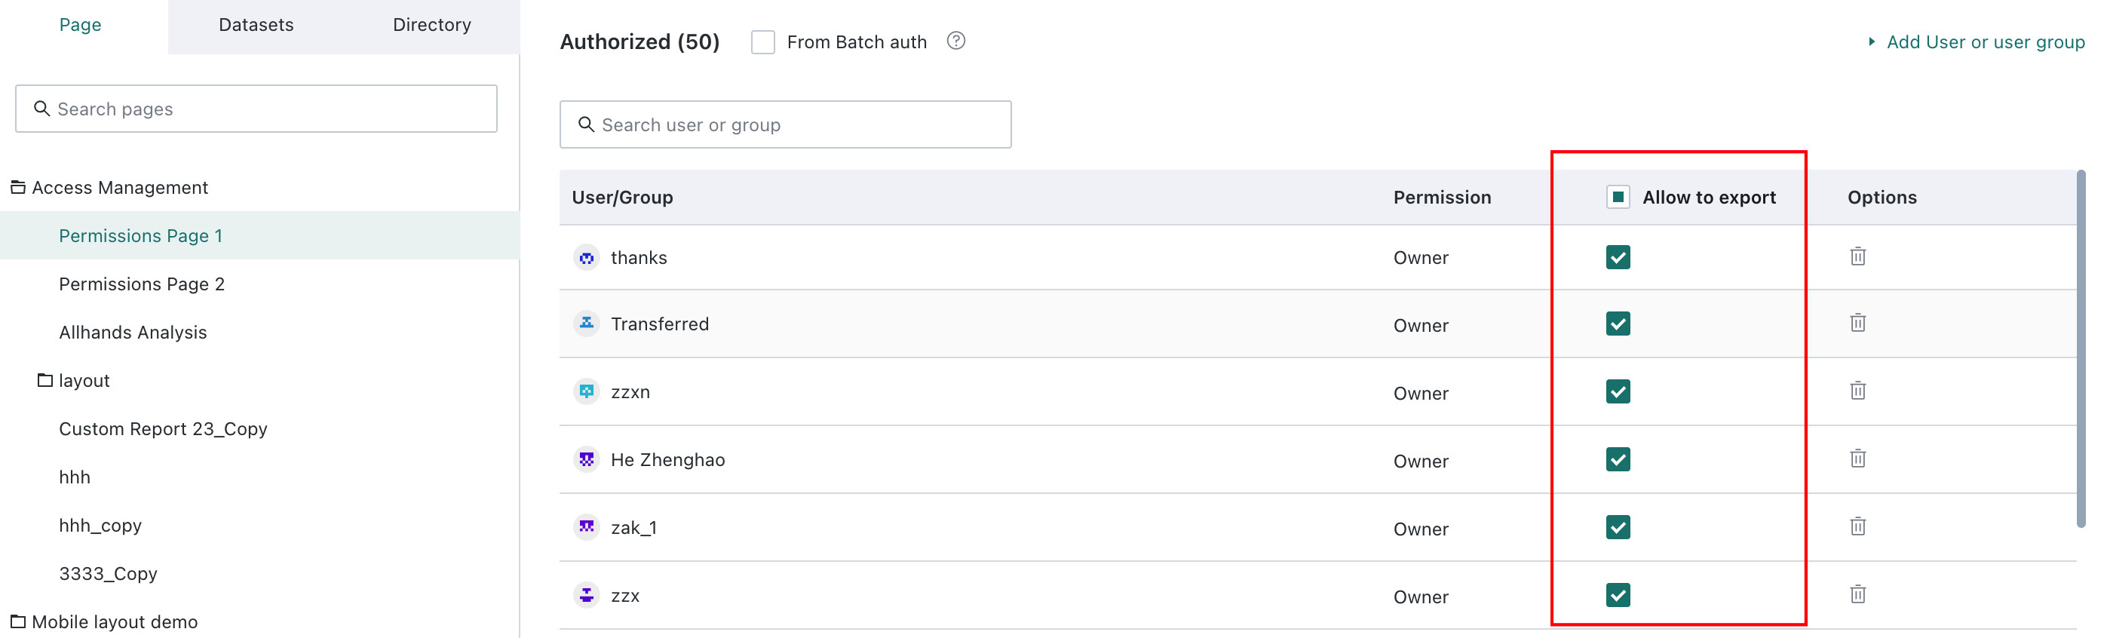Click the user name thanks
This screenshot has height=638, width=2107.
click(x=639, y=258)
